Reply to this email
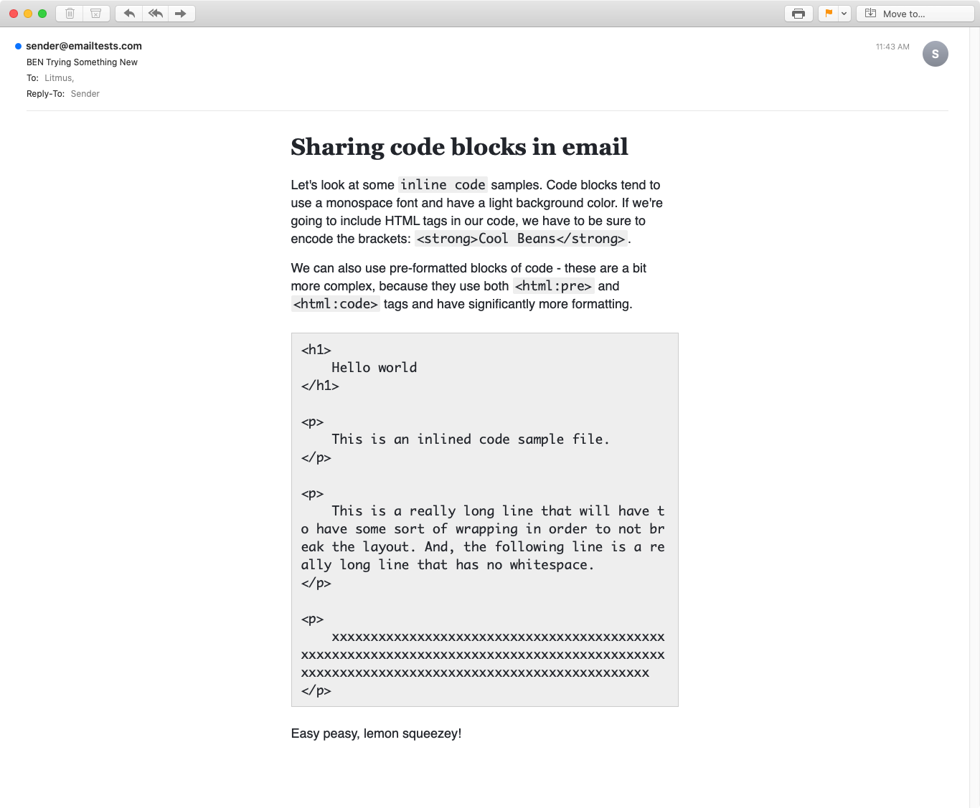The height and width of the screenshot is (808, 980). (129, 14)
